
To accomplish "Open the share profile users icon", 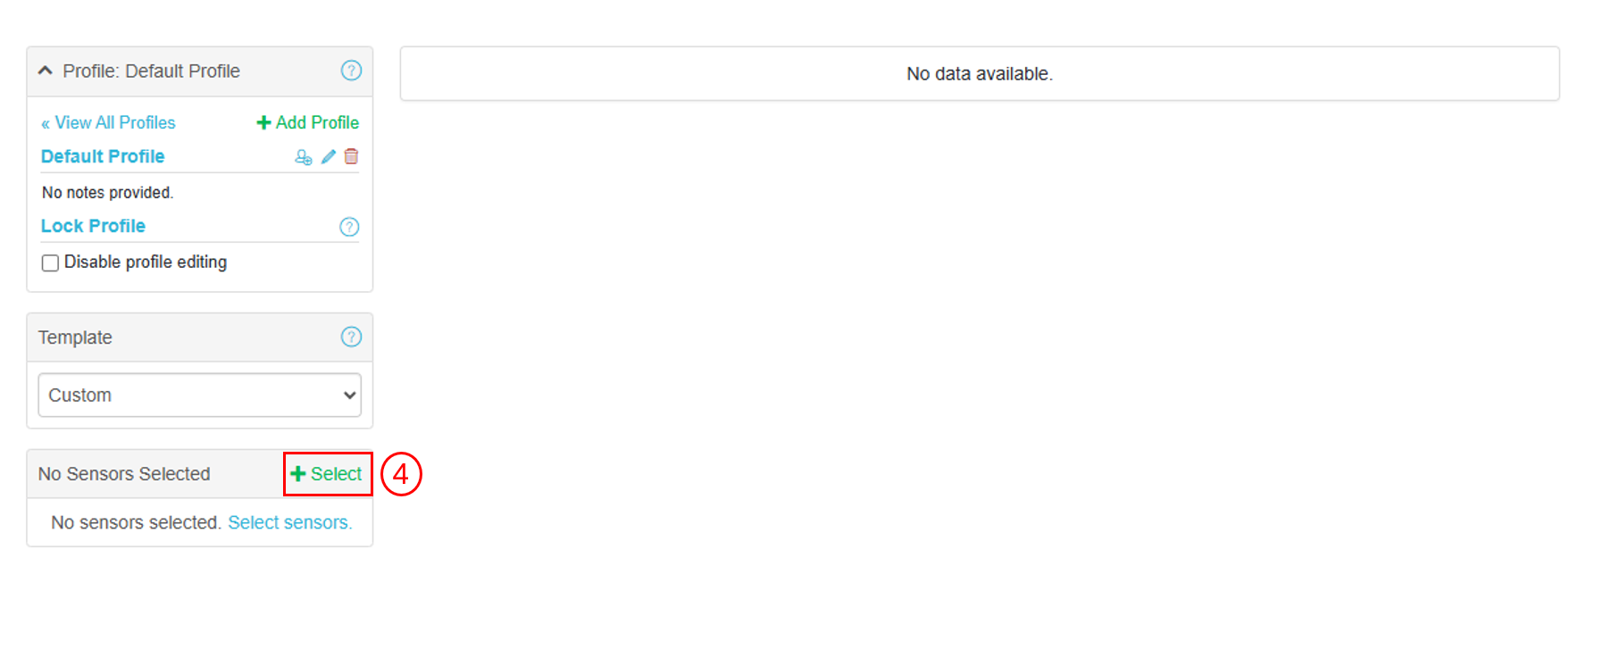I will pos(304,157).
